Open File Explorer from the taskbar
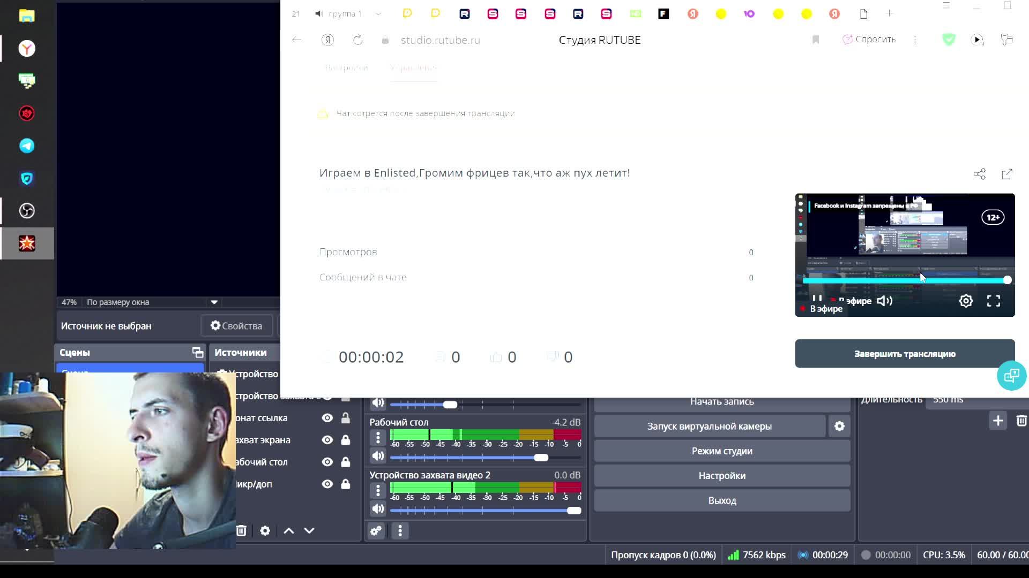This screenshot has width=1029, height=578. pyautogui.click(x=27, y=16)
